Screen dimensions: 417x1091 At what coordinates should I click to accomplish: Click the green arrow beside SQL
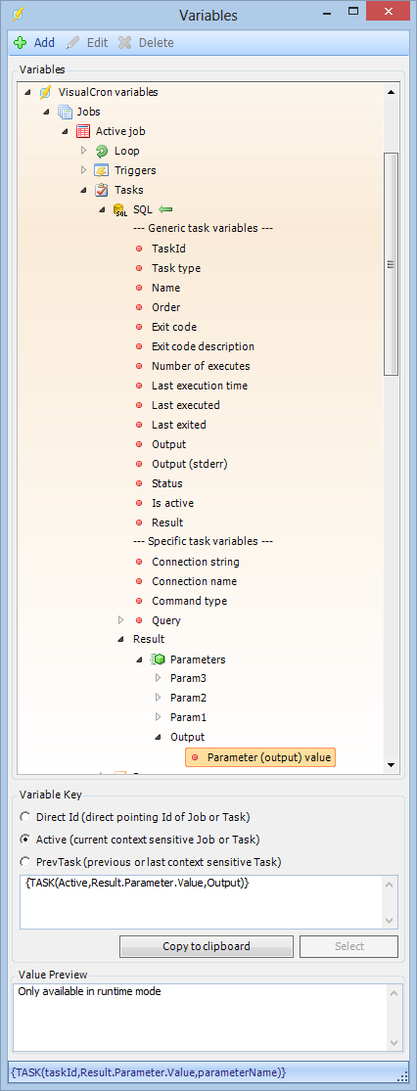click(165, 209)
